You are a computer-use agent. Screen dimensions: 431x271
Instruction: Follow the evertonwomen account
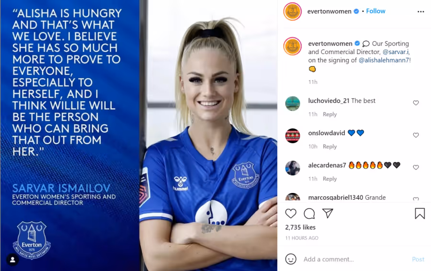[x=375, y=11]
